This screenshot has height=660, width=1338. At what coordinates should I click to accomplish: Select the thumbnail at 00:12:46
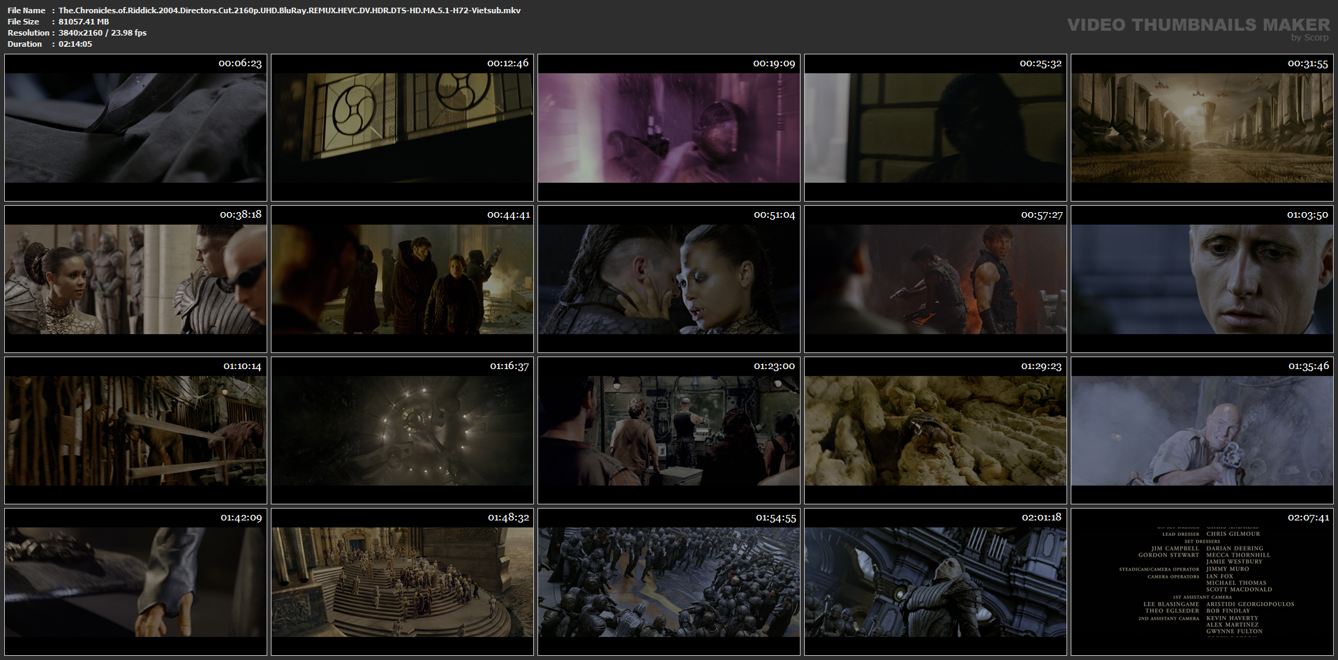[x=402, y=128]
